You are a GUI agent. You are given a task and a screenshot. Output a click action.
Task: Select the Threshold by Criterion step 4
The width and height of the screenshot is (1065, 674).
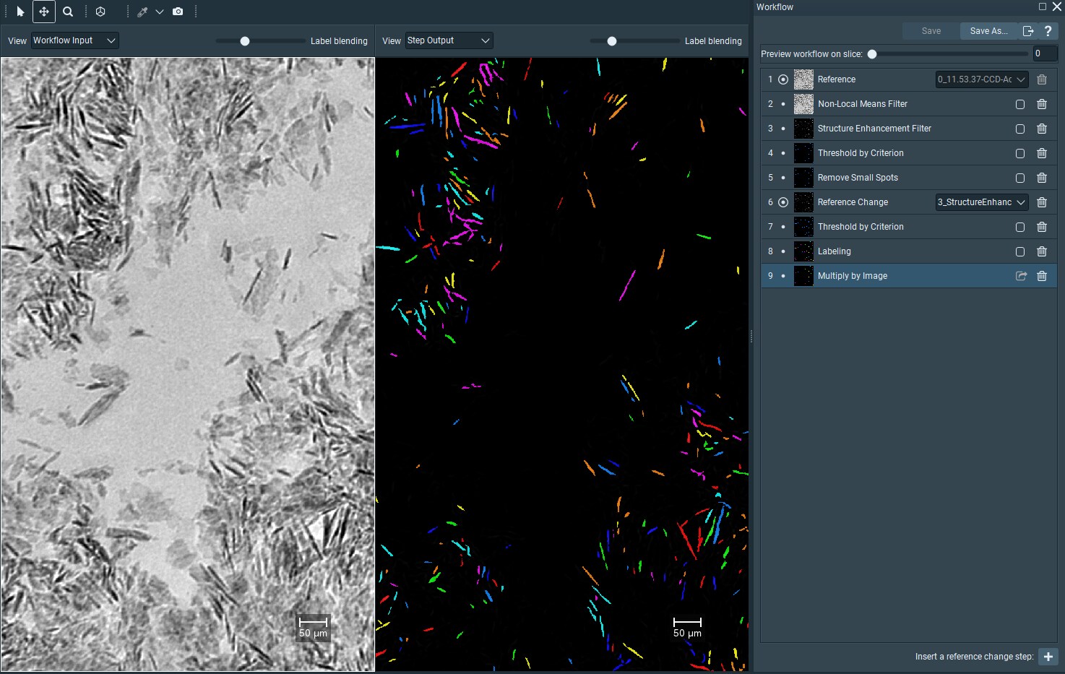(860, 153)
